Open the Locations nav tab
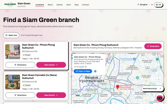The height and width of the screenshot is (104, 167). point(40,5)
